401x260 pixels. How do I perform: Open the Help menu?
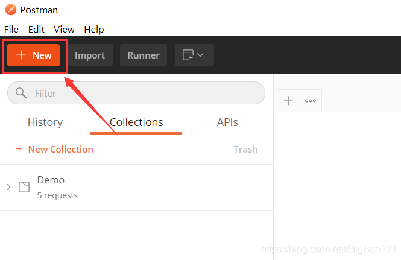[x=94, y=30]
